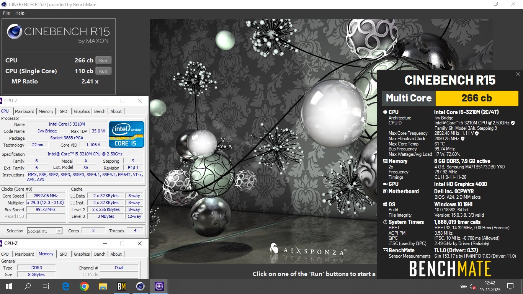Select SPD tab in lower CPU-Z window
This screenshot has height=294, width=523.
(x=64, y=254)
